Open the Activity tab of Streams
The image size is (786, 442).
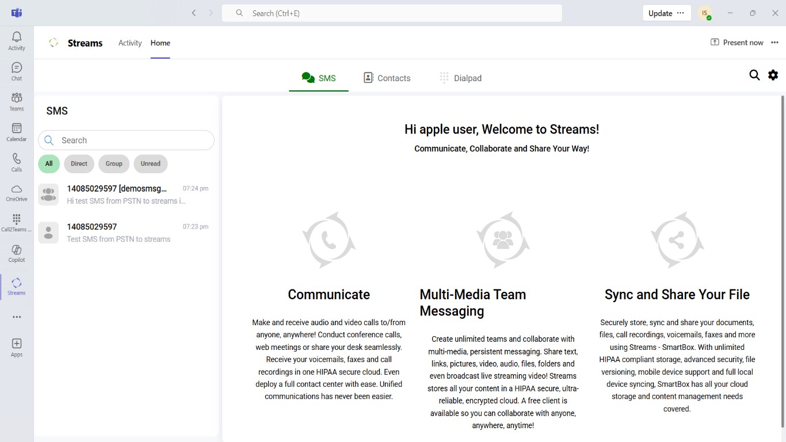(x=130, y=43)
